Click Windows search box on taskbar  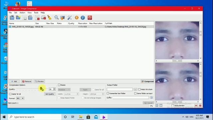(35, 117)
